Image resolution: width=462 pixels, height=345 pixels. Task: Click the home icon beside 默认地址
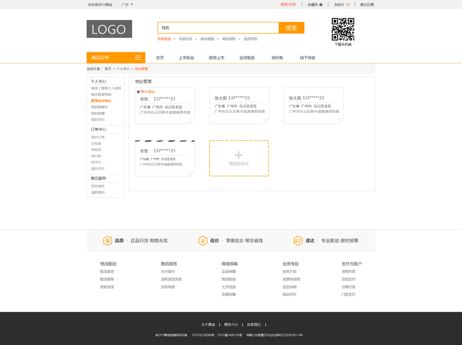pyautogui.click(x=138, y=92)
